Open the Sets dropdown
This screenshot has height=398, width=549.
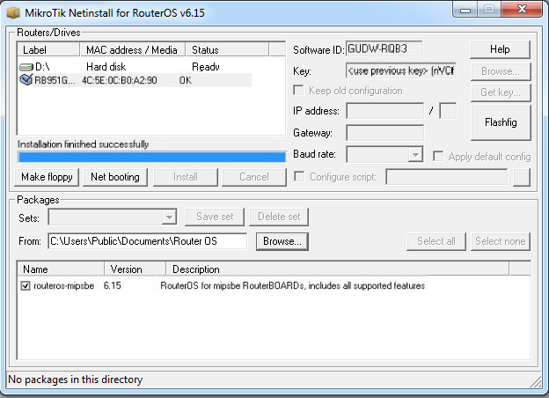click(169, 217)
